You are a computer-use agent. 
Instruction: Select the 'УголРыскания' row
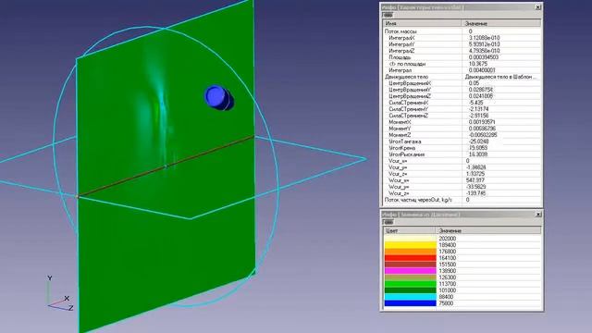[x=462, y=154]
